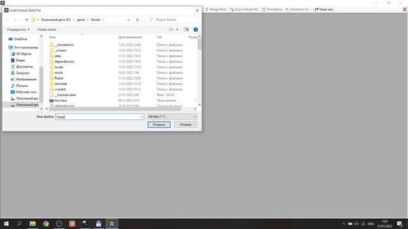Select the vcredist folder
This screenshot has width=408, height=229.
(x=60, y=89)
